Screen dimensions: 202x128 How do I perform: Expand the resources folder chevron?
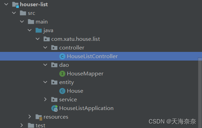[30, 117]
